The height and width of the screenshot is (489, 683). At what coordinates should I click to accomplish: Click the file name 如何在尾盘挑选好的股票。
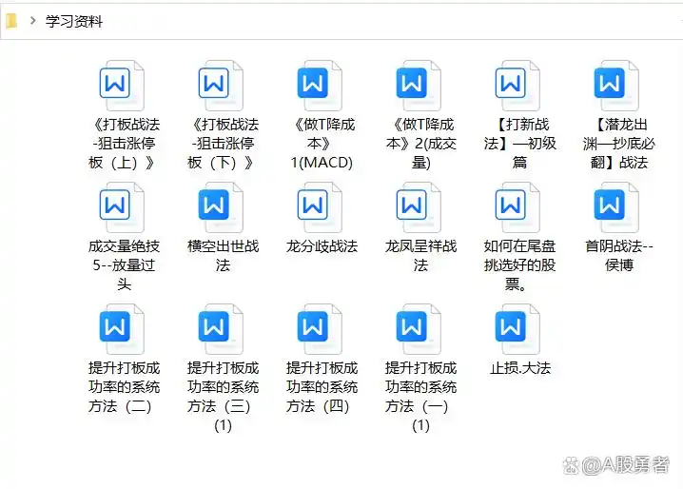pyautogui.click(x=519, y=265)
